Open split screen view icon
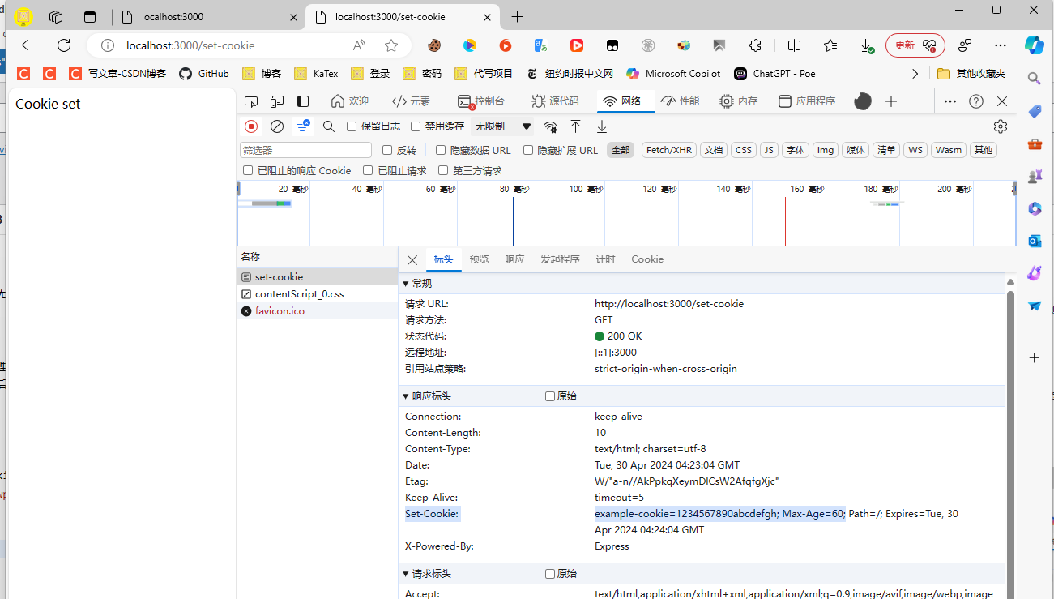Screen dimensions: 1054x599 tap(794, 45)
